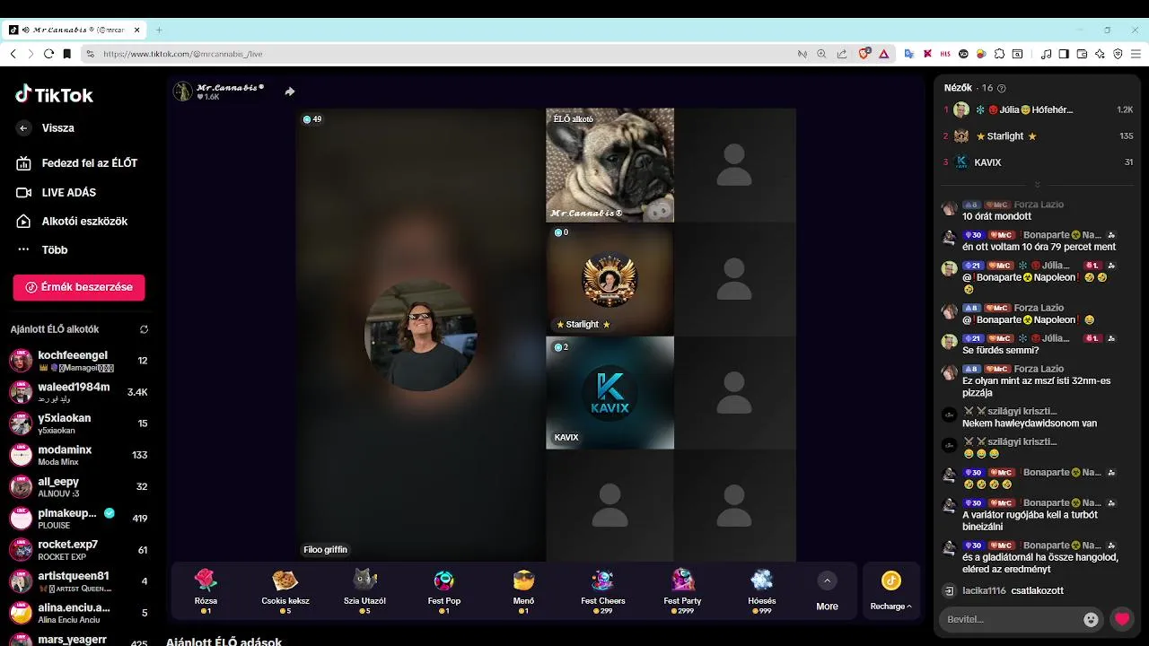1149x646 pixels.
Task: Open the Recharge coin menu
Action: pyautogui.click(x=890, y=590)
